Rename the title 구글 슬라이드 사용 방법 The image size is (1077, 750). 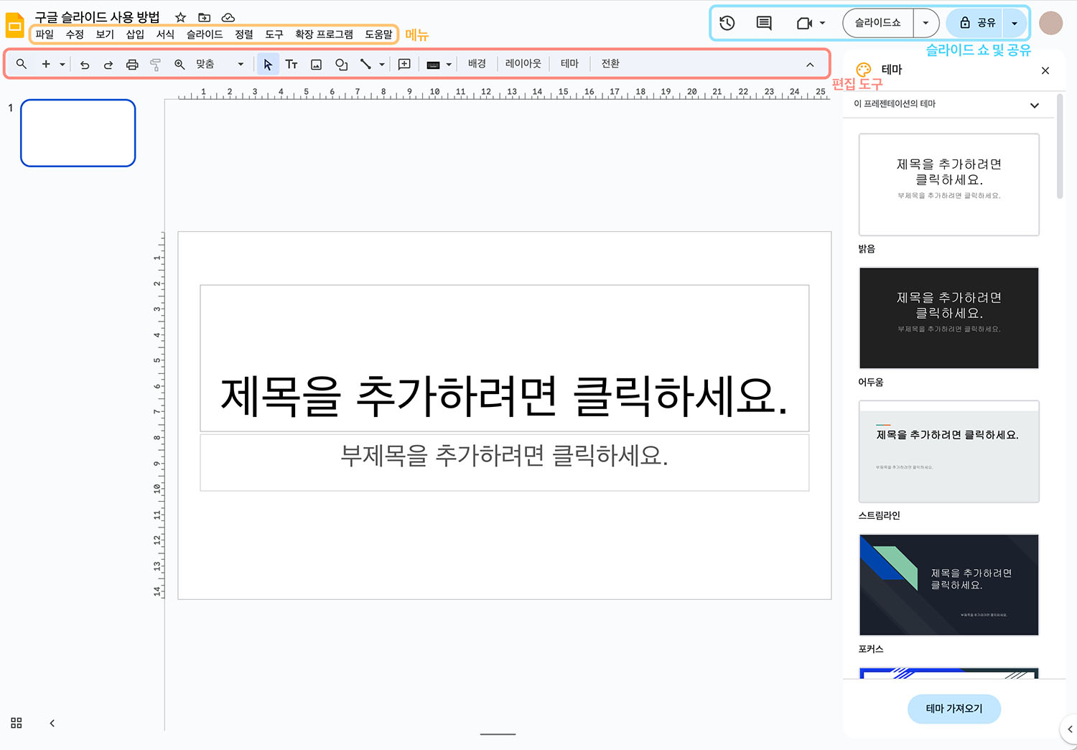click(98, 17)
